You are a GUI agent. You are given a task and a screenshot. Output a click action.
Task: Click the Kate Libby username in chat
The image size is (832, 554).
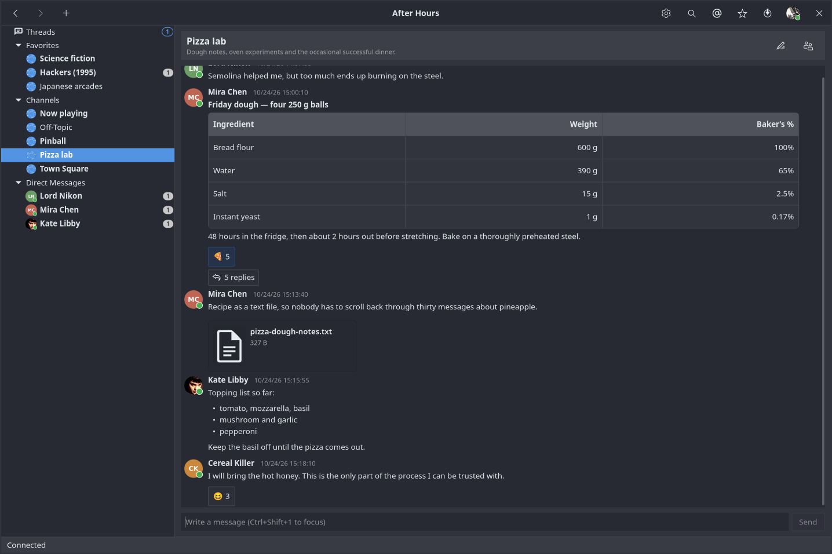228,380
